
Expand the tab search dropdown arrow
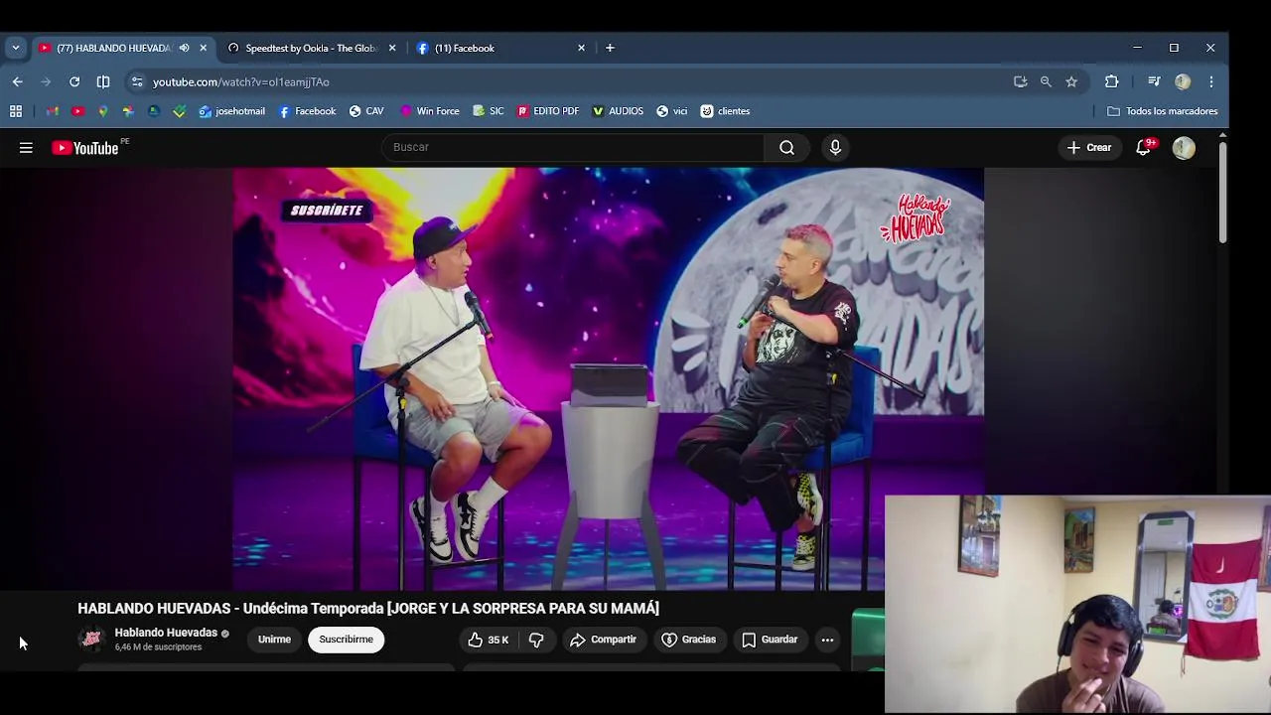click(15, 48)
